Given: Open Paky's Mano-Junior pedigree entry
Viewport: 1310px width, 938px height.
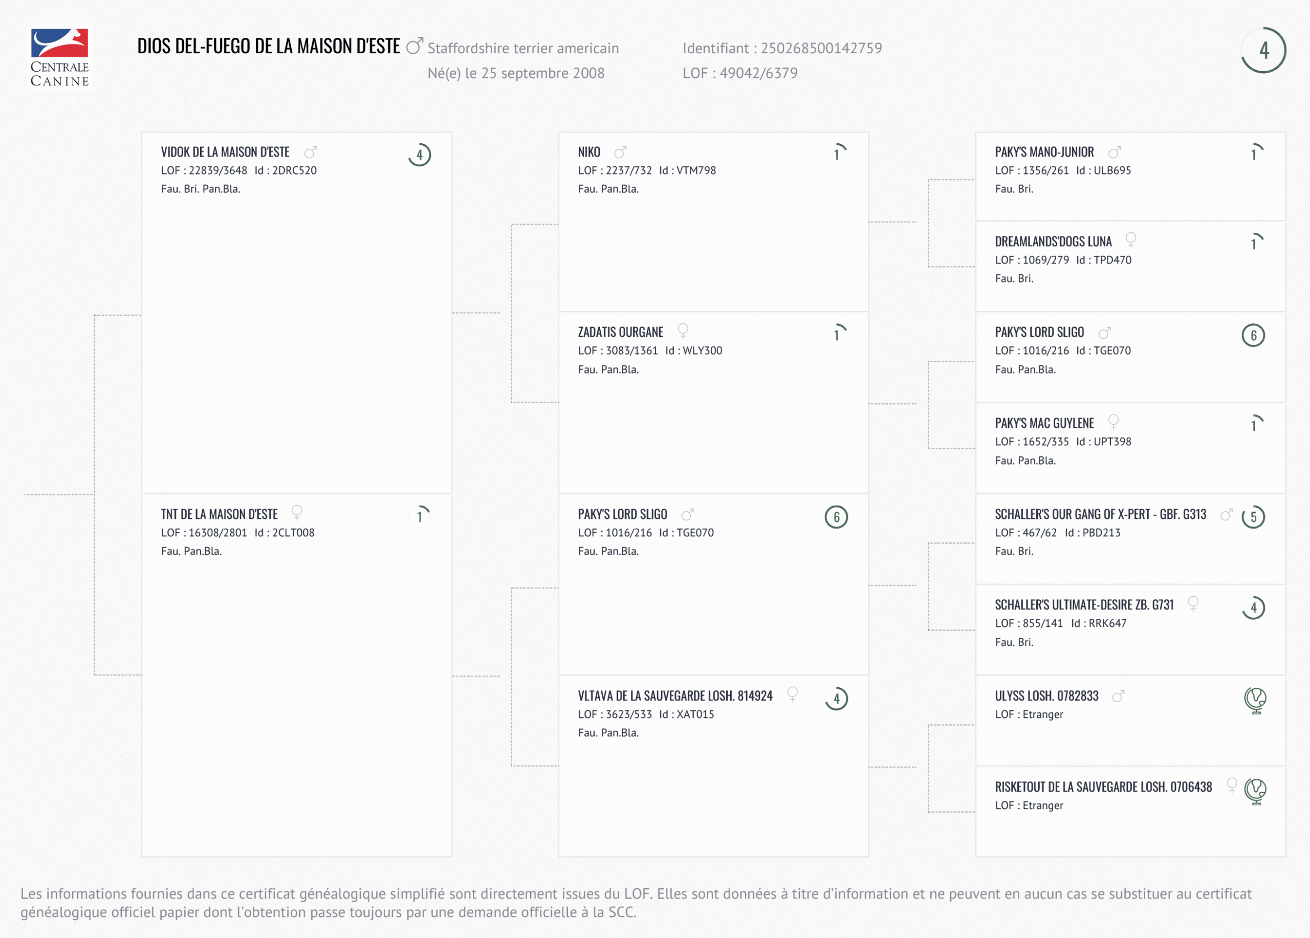Looking at the screenshot, I should [x=1044, y=152].
